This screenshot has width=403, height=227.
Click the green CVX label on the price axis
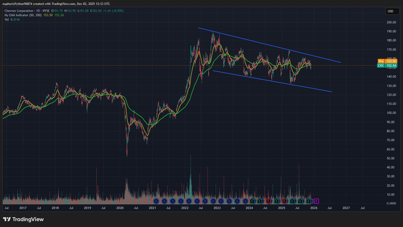(x=381, y=66)
